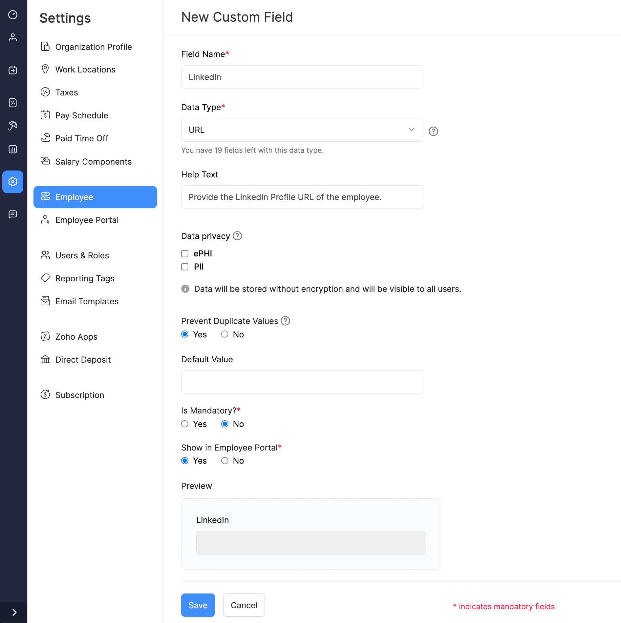The height and width of the screenshot is (623, 621).
Task: Open the Taxes and Forms percent icon
Action: (13, 102)
